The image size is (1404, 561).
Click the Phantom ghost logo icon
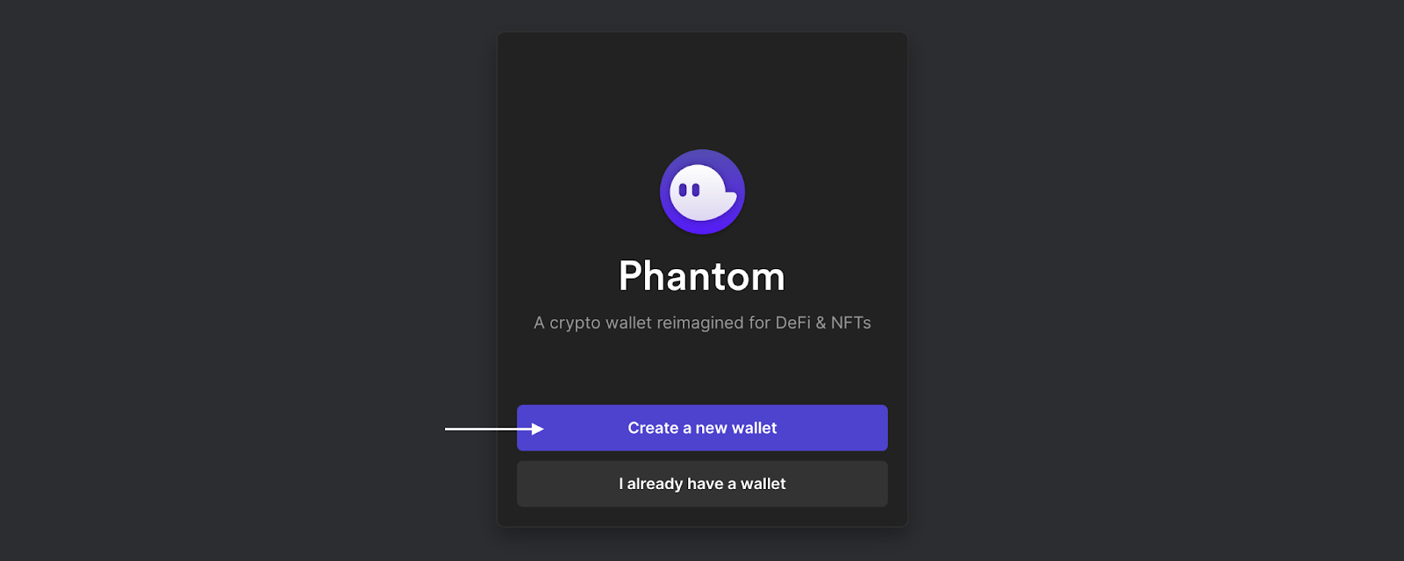[702, 192]
